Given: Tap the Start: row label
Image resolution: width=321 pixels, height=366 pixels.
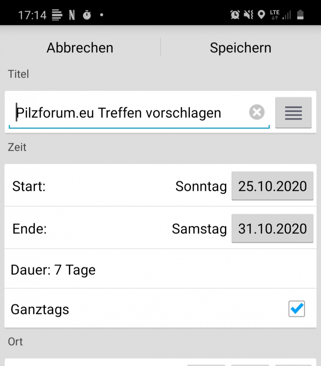Looking at the screenshot, I should tap(29, 186).
